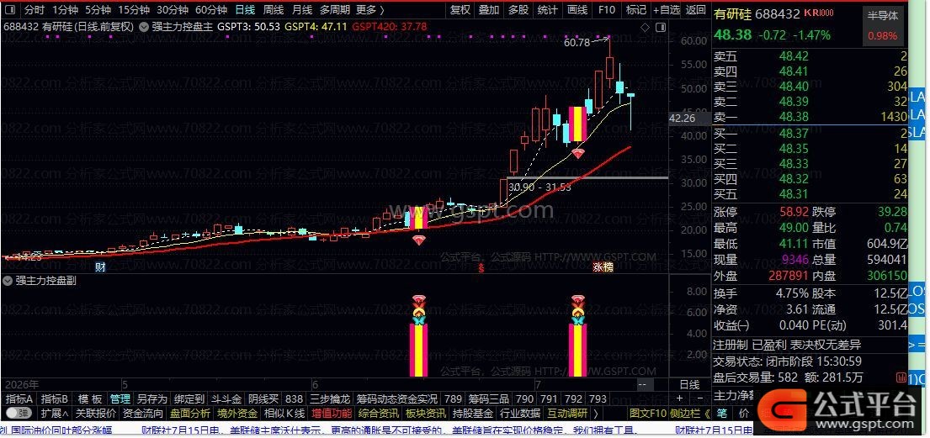This screenshot has width=930, height=438.
Task: Click the 涨榜 marker under the price chart
Action: (603, 267)
